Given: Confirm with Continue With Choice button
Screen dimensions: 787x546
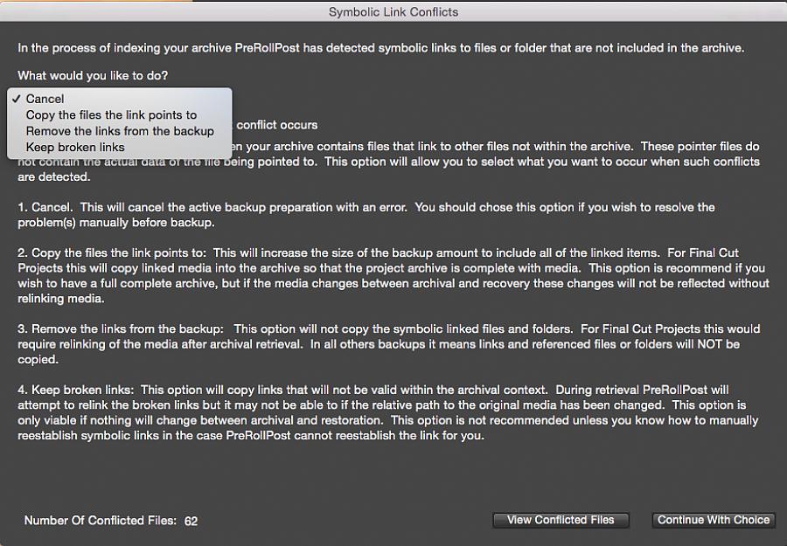Looking at the screenshot, I should (x=714, y=520).
